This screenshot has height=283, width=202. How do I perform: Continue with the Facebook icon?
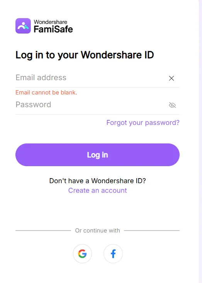point(113,254)
